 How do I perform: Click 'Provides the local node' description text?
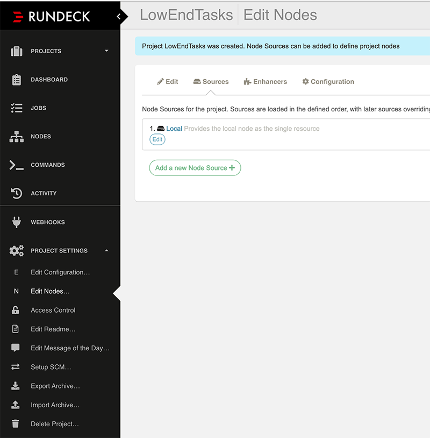coord(252,129)
